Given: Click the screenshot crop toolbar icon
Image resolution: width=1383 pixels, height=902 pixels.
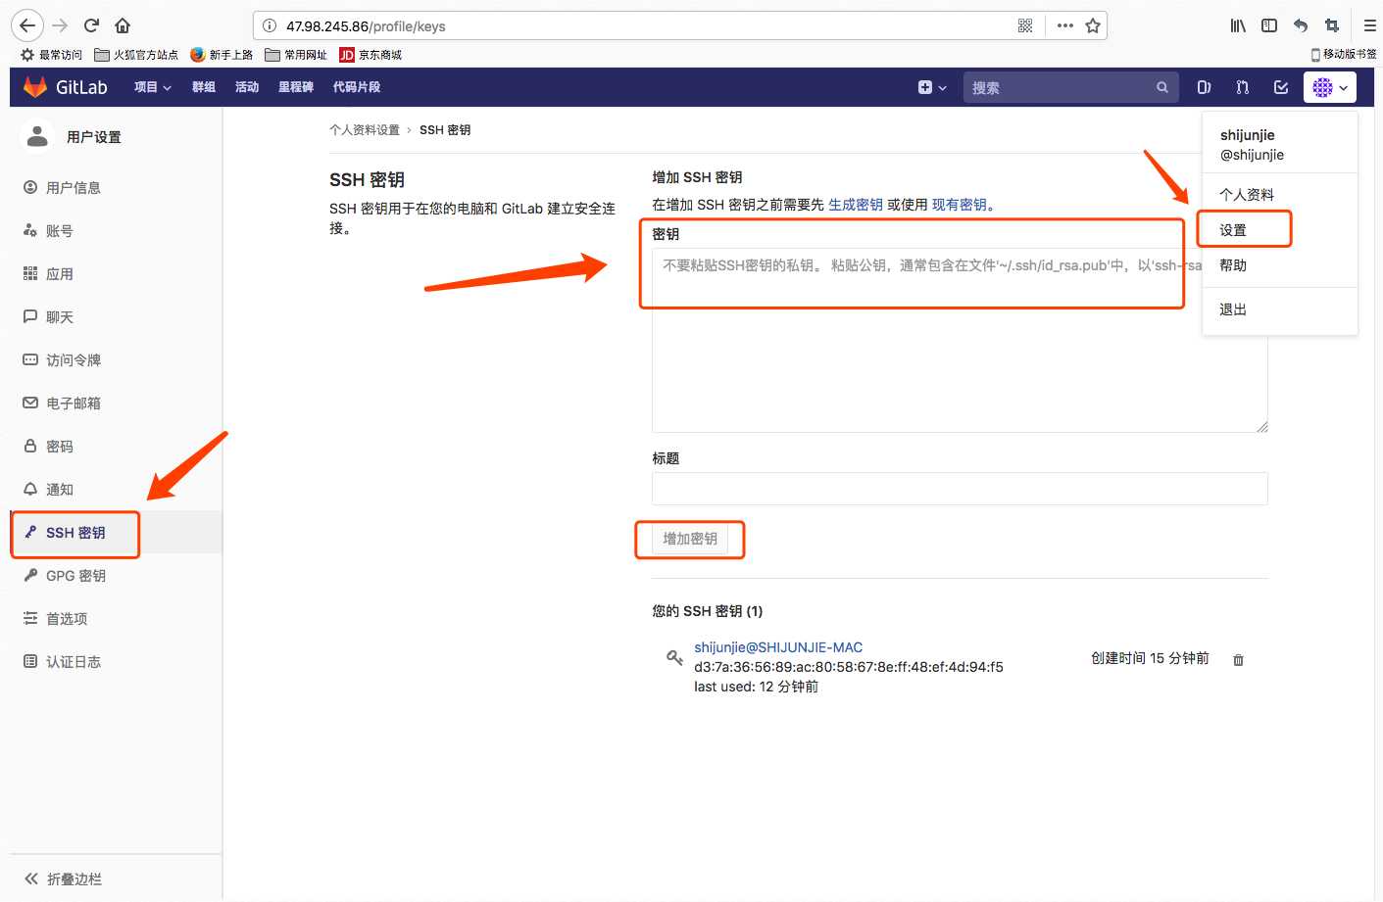Looking at the screenshot, I should [1332, 25].
